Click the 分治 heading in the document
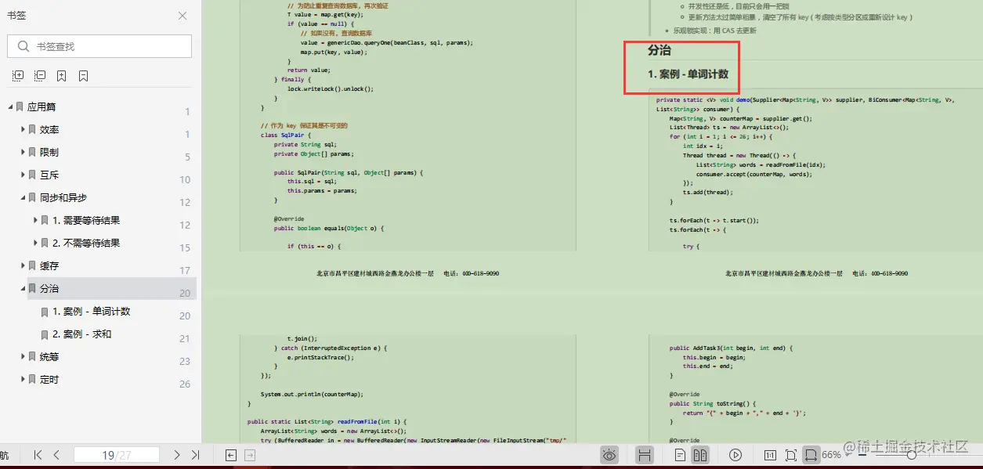 pos(660,50)
